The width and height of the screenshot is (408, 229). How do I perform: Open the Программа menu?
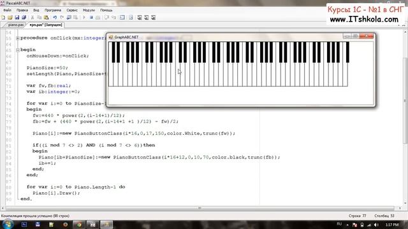[x=53, y=10]
